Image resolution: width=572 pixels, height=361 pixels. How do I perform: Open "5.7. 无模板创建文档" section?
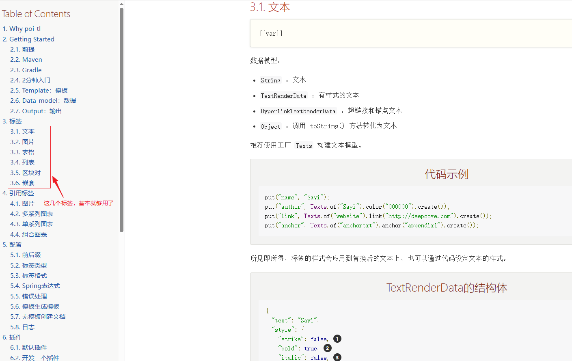pyautogui.click(x=38, y=316)
